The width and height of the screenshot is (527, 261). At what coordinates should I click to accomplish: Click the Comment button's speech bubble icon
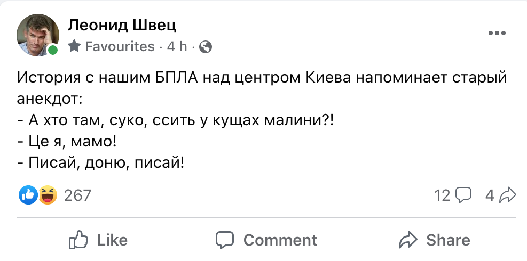tap(225, 240)
